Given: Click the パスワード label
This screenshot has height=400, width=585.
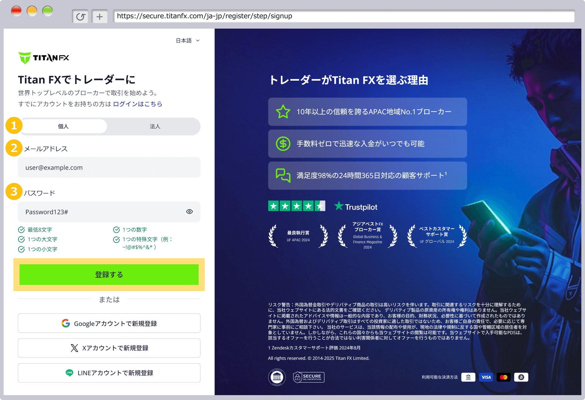Looking at the screenshot, I should pos(40,193).
